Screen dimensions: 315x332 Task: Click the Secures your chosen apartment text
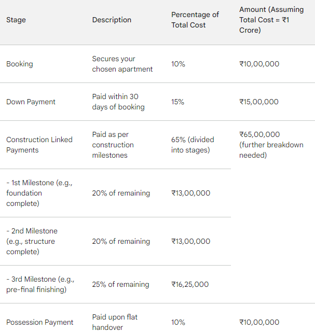point(122,64)
